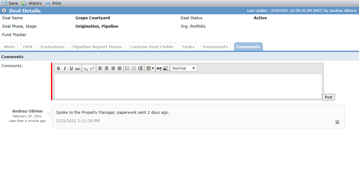Insert a numbered list
Viewport: 359px width, 194px height.
[134, 68]
